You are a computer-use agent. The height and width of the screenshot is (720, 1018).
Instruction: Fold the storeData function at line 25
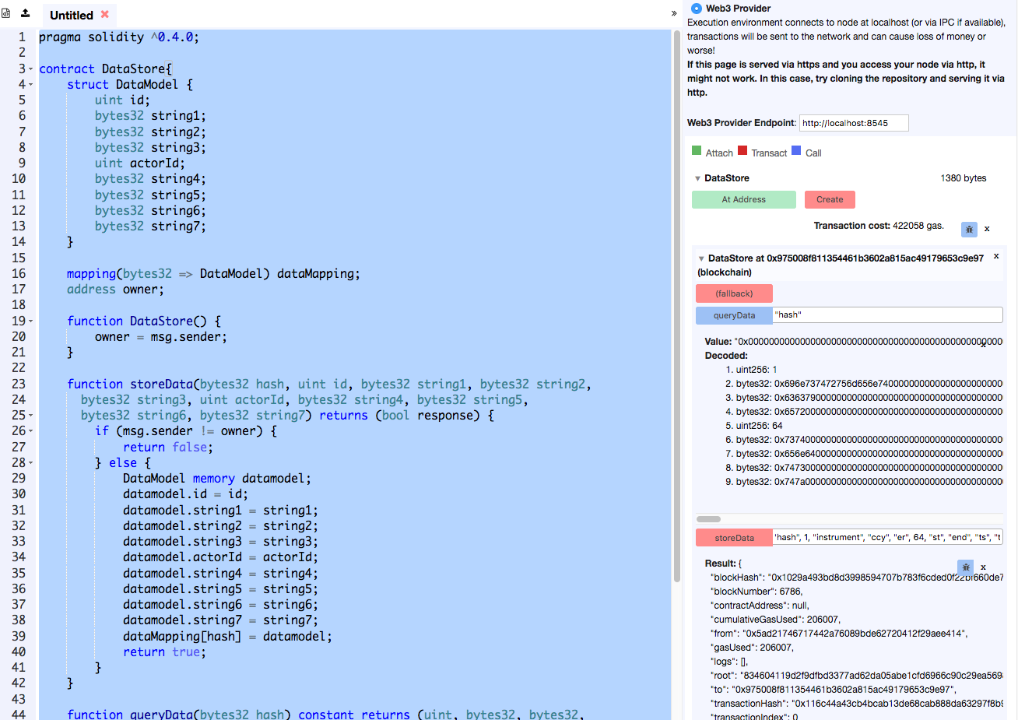tap(31, 416)
